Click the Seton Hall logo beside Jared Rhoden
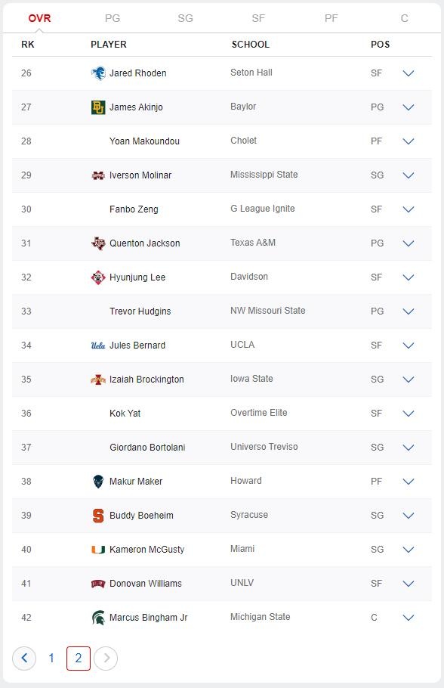The height and width of the screenshot is (688, 444). 98,73
